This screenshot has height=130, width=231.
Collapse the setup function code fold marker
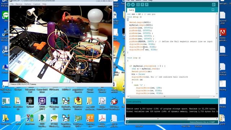click(x=128, y=19)
